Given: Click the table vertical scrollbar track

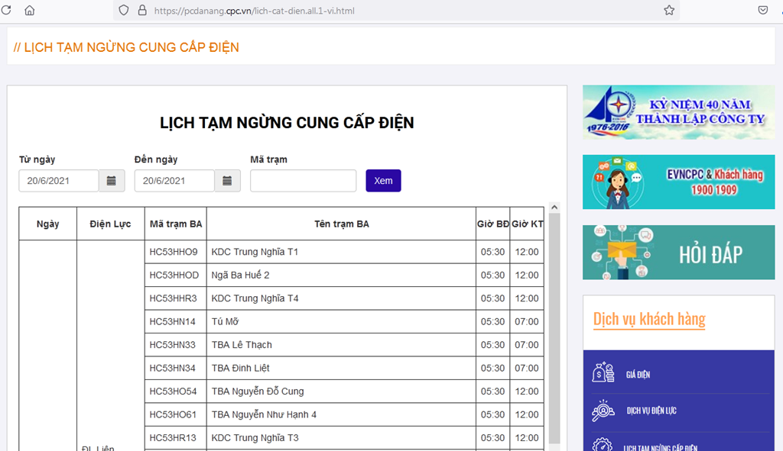Looking at the screenshot, I should [x=554, y=328].
